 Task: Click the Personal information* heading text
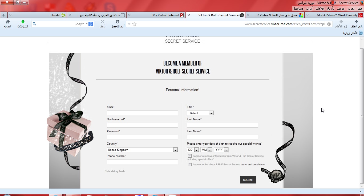183,90
